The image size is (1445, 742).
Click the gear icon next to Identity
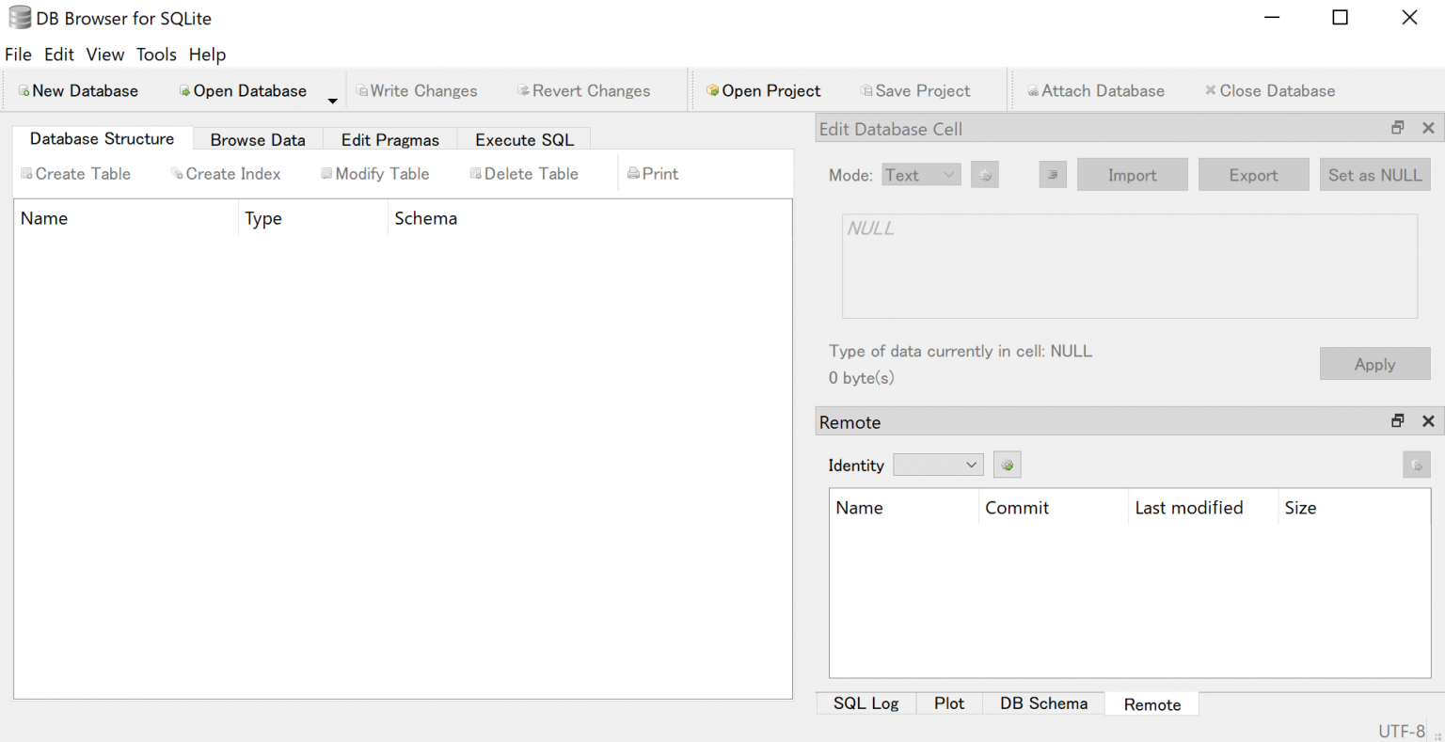pos(1007,466)
